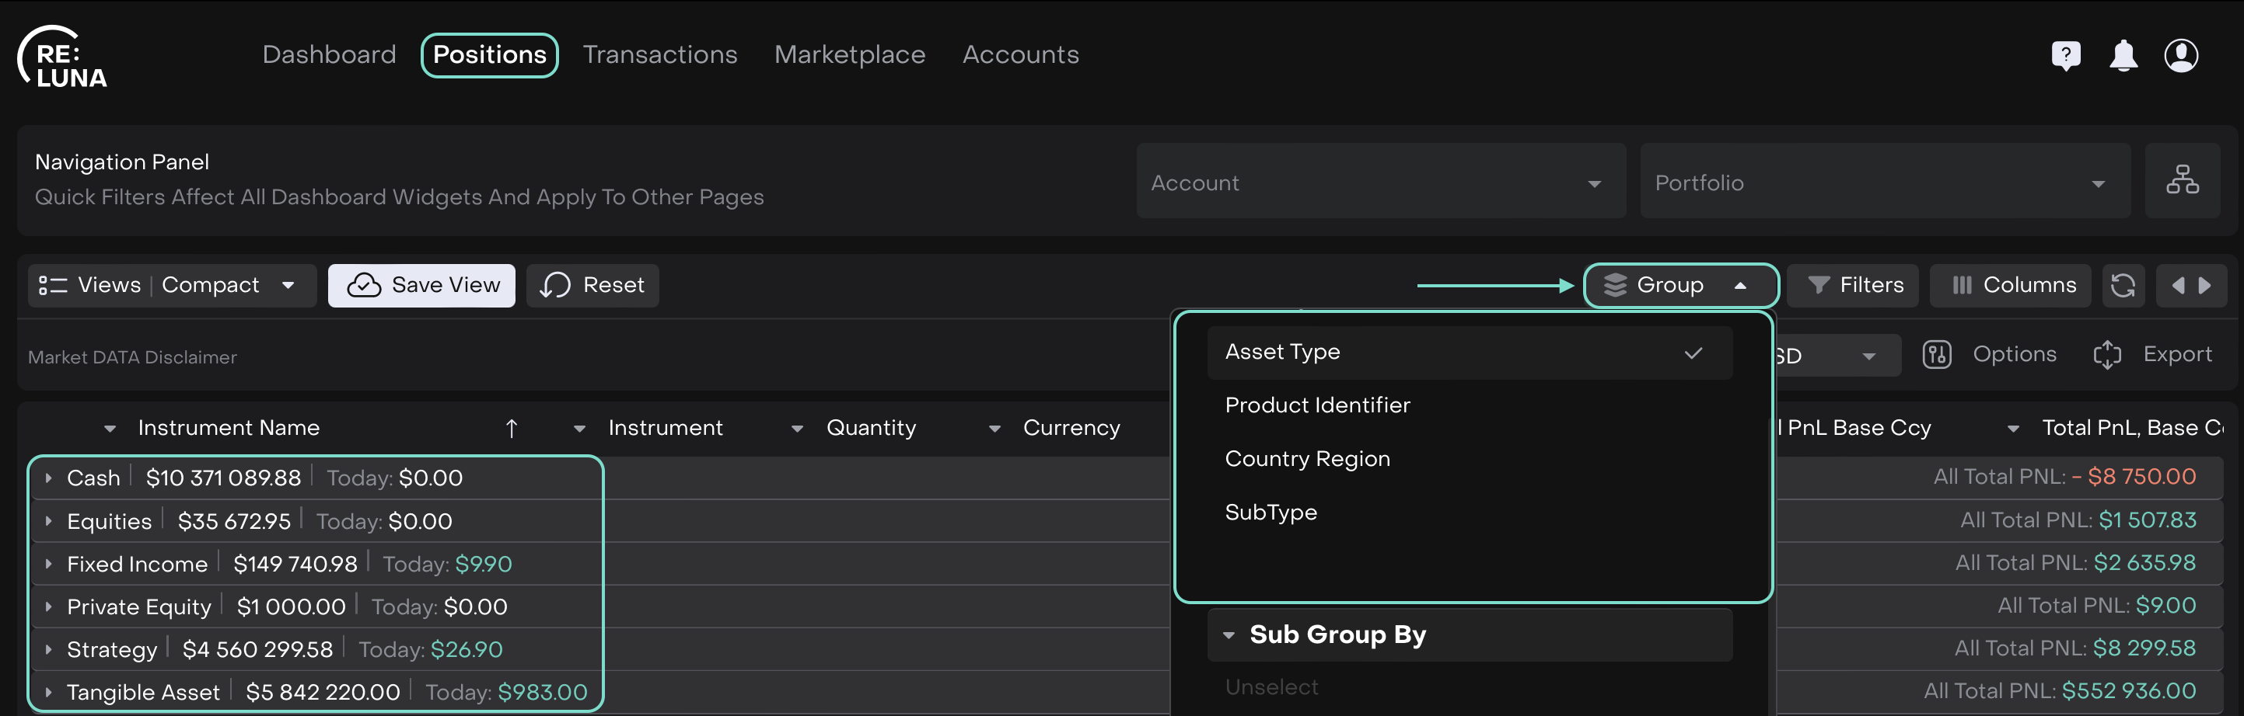Viewport: 2244px width, 716px height.
Task: Expand the Fixed Income row
Action: point(49,564)
